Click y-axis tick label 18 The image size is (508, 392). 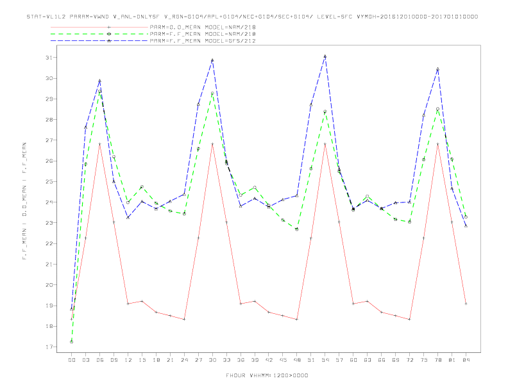49,326
